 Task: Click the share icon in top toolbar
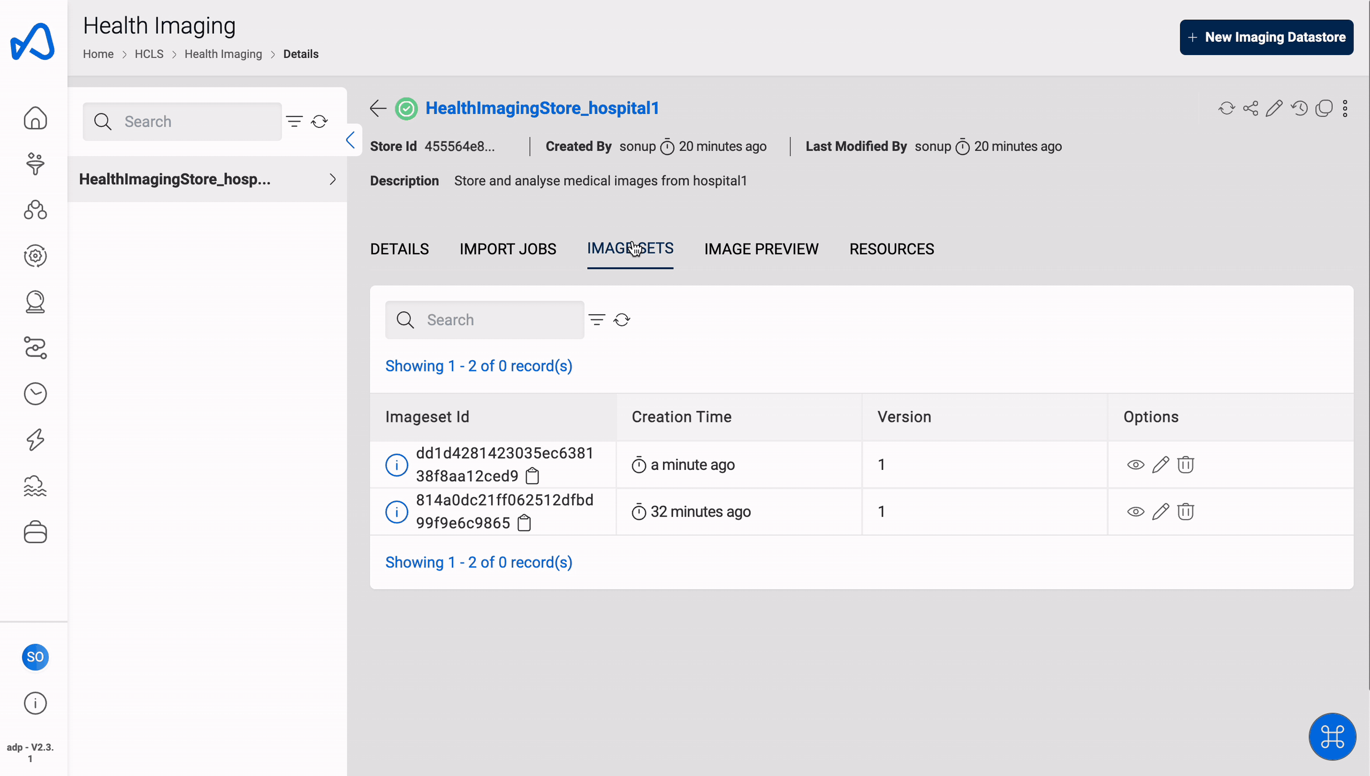(1250, 107)
